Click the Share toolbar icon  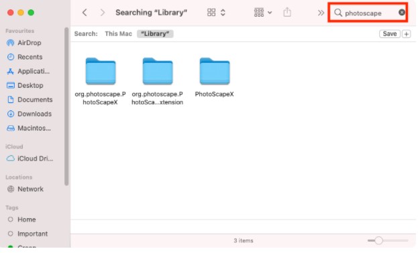point(287,12)
